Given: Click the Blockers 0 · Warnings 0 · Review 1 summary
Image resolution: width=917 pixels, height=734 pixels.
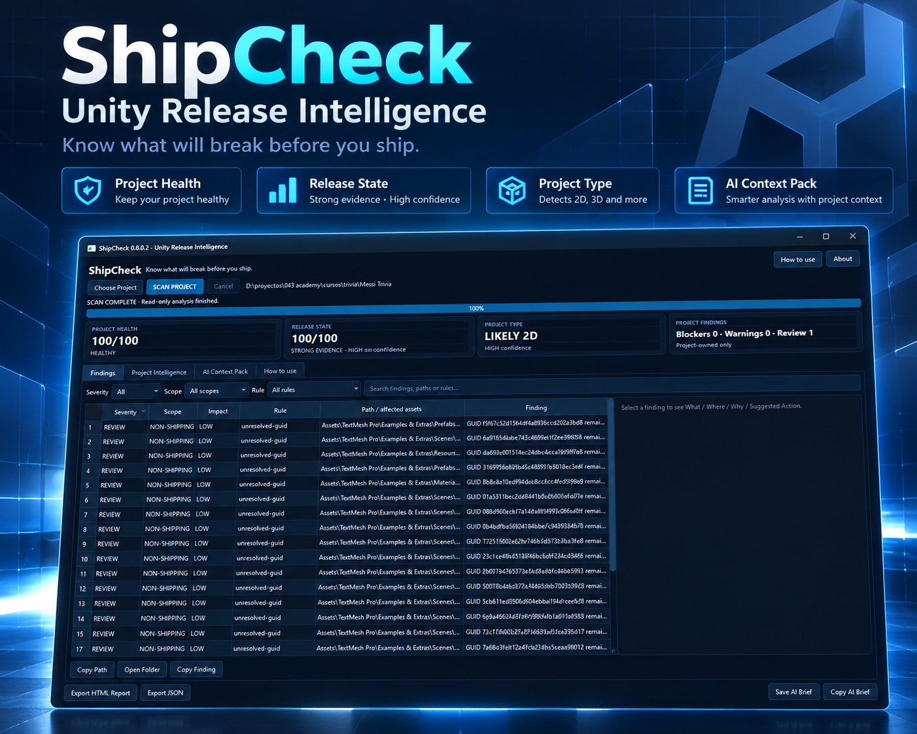Looking at the screenshot, I should coord(744,334).
